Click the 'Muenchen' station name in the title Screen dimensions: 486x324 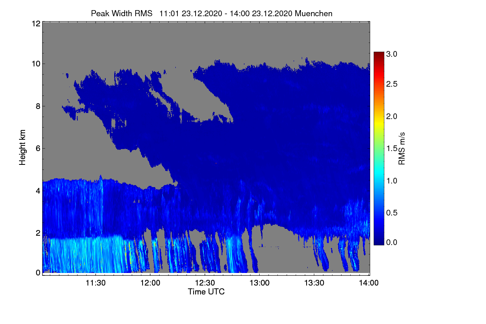click(314, 13)
